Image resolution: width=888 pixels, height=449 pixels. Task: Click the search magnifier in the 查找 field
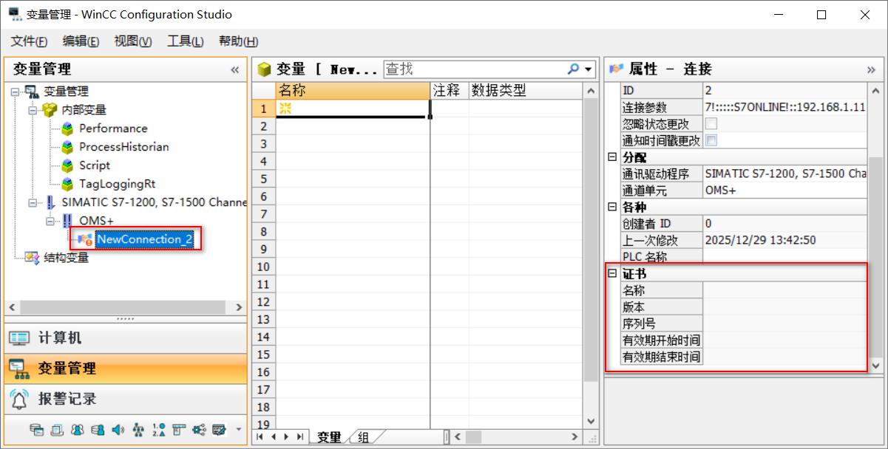pyautogui.click(x=572, y=69)
